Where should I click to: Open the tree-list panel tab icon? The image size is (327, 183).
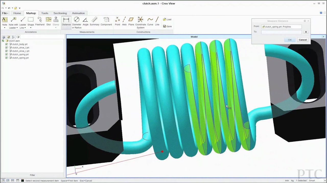[13, 37]
